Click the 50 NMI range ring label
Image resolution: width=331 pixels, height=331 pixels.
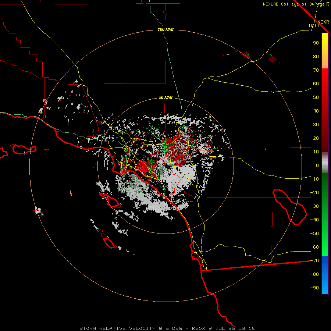tap(165, 97)
